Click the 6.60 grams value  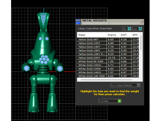pyautogui.click(x=111, y=69)
